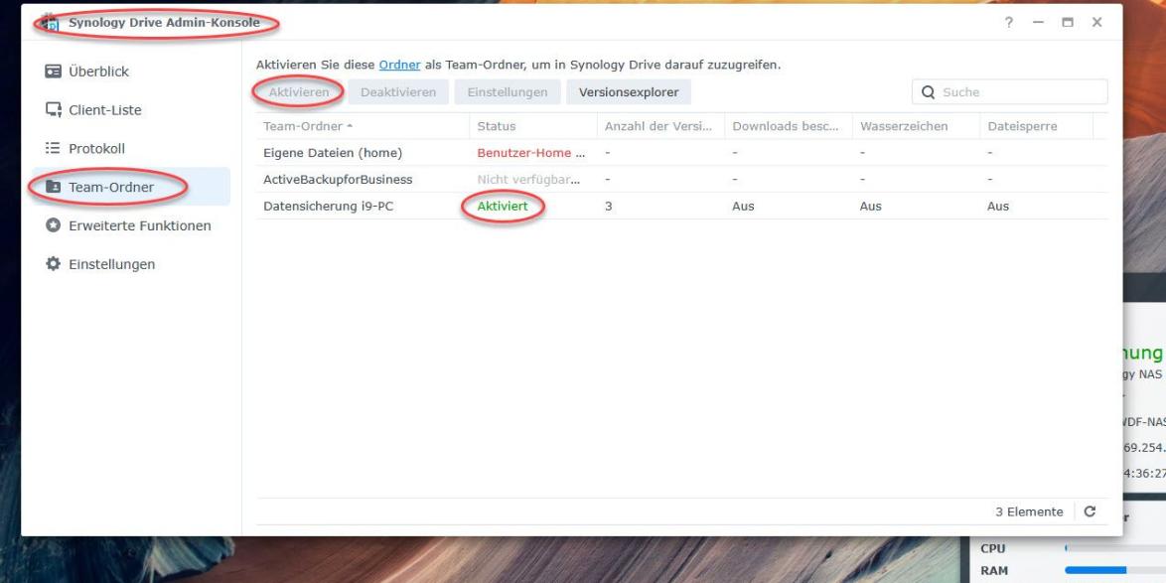Screen dimensions: 1166x583
Task: Sort by the Status column header
Action: 497,126
